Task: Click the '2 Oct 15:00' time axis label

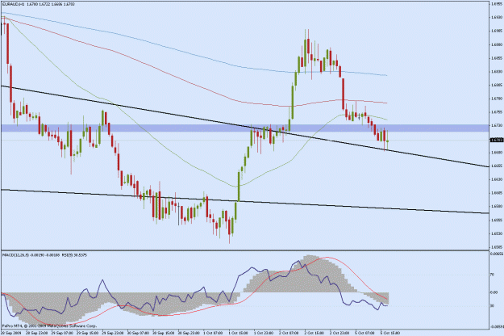Action: [314, 333]
